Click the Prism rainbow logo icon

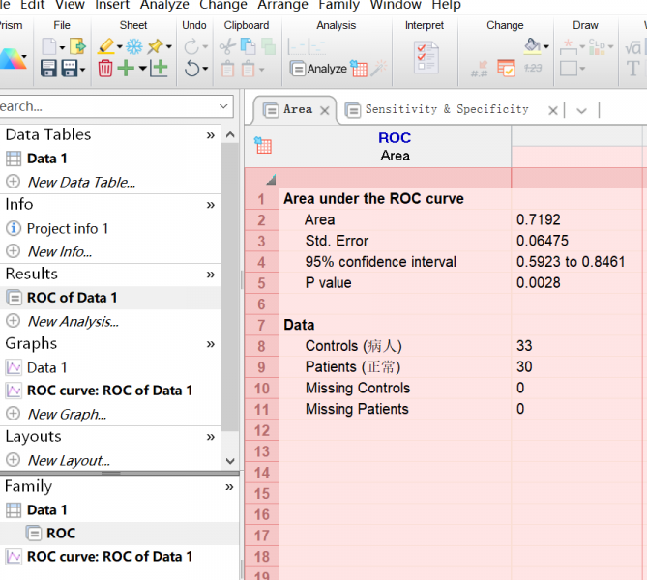[x=11, y=58]
